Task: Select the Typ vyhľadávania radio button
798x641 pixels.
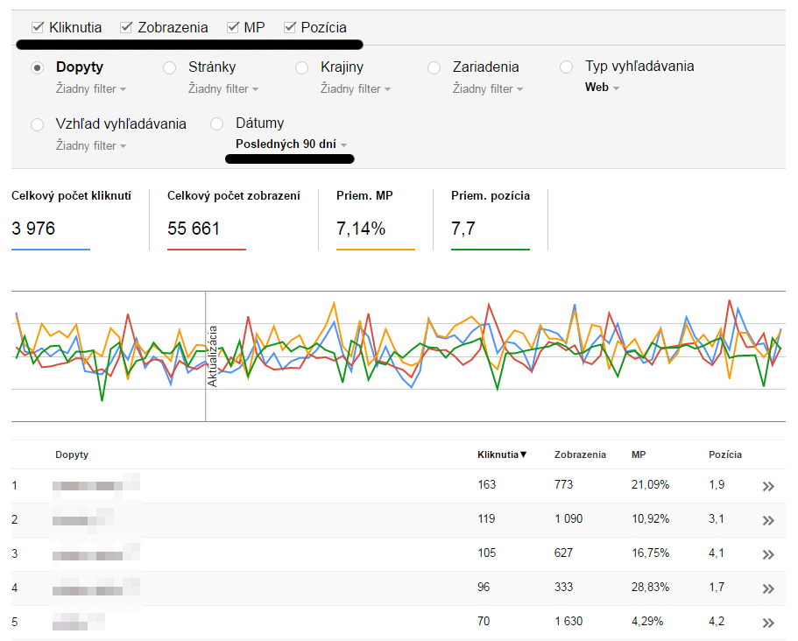Action: (566, 67)
